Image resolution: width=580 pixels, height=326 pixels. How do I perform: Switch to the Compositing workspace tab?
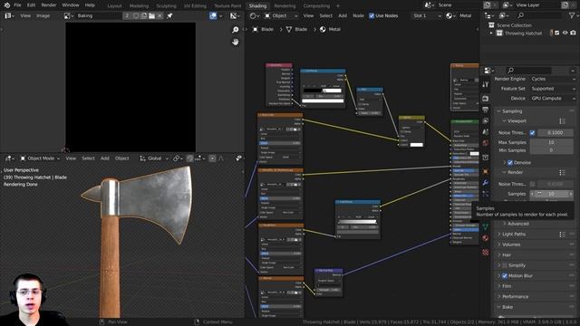[316, 6]
